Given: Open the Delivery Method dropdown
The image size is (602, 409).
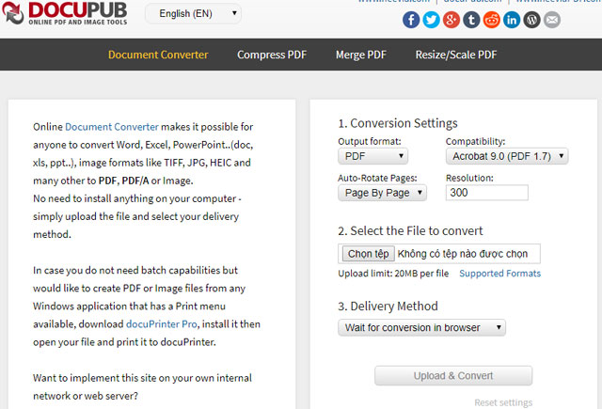Looking at the screenshot, I should coord(421,327).
